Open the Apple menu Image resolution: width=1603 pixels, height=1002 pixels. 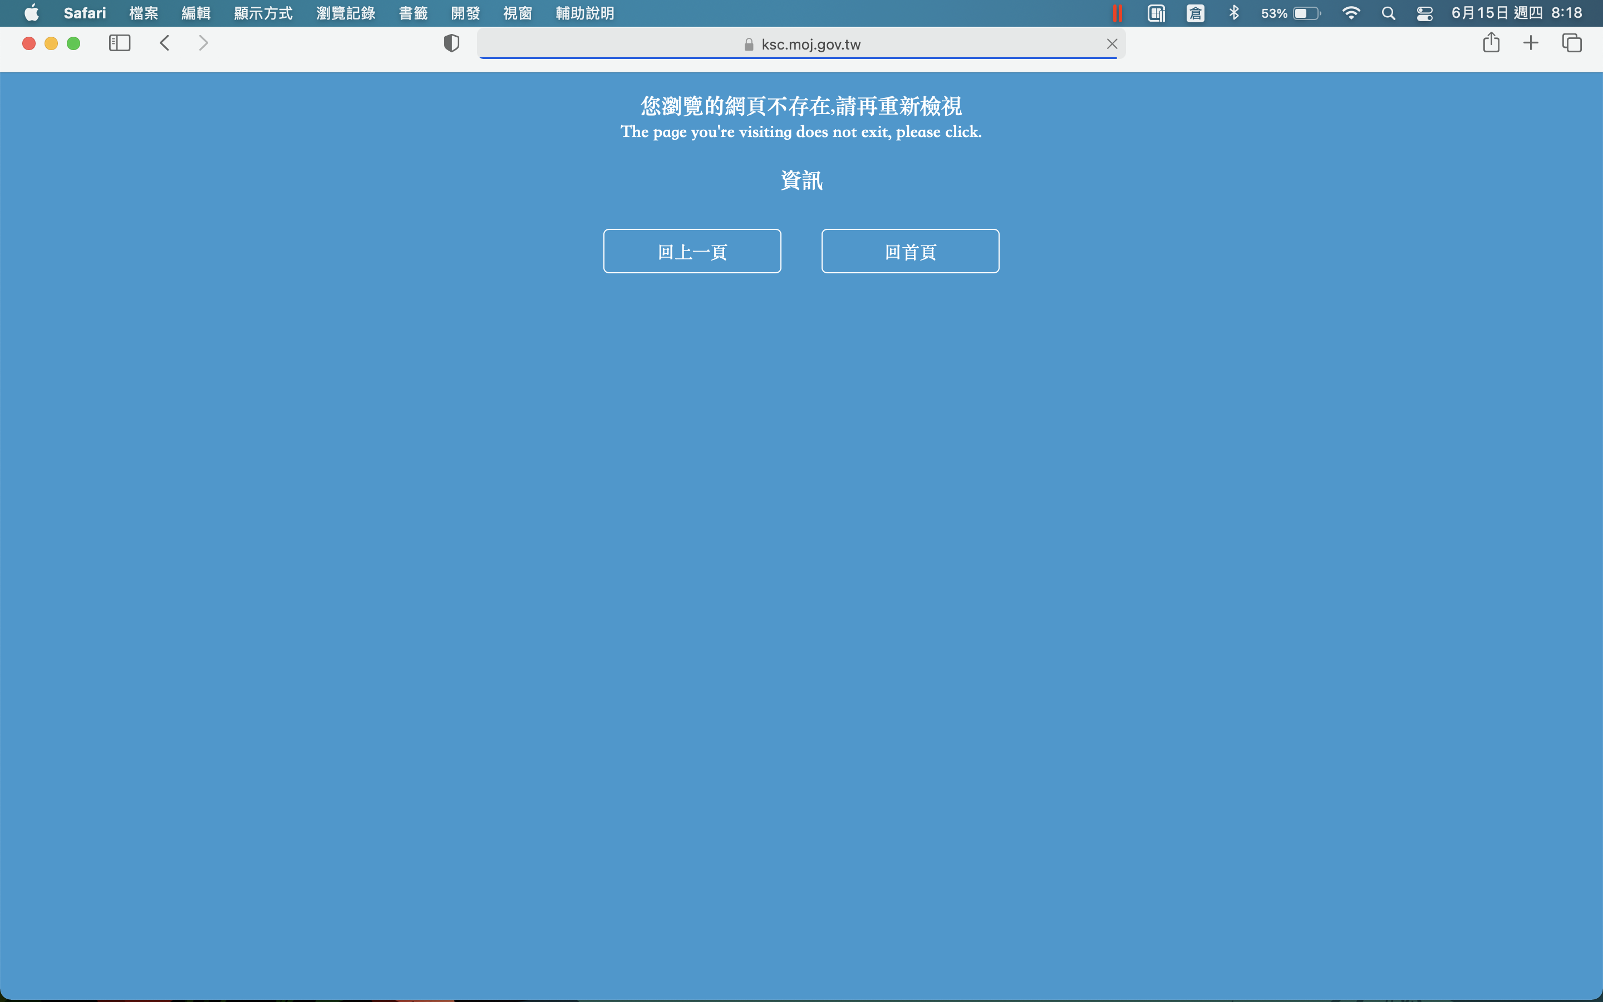[31, 13]
